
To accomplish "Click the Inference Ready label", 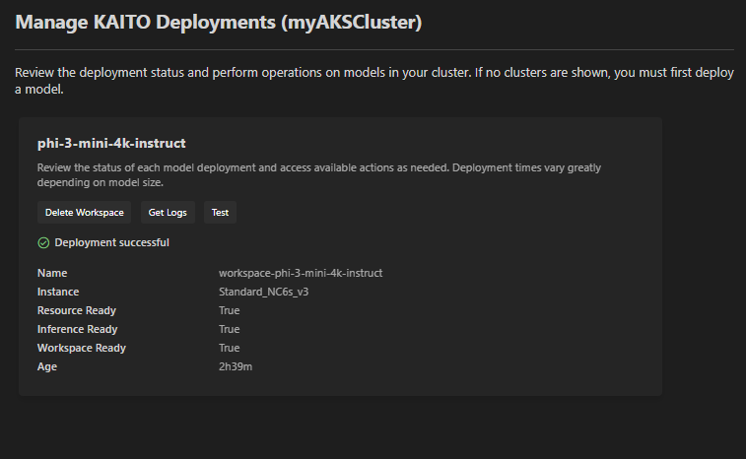I will [77, 329].
